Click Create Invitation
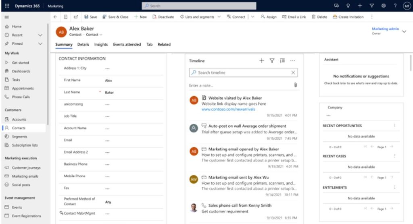The height and width of the screenshot is (224, 413). coord(348,17)
